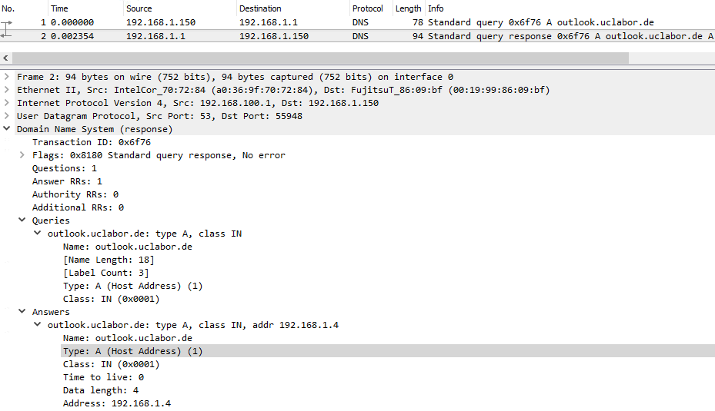Click the Protocol column header
The height and width of the screenshot is (411, 715).
(371, 8)
